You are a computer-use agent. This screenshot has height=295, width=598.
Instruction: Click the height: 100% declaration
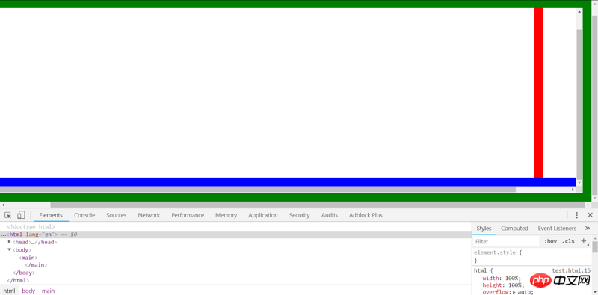pyautogui.click(x=503, y=285)
